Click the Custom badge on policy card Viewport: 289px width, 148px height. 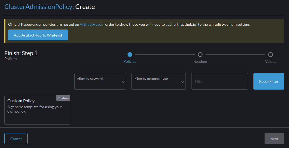63,98
